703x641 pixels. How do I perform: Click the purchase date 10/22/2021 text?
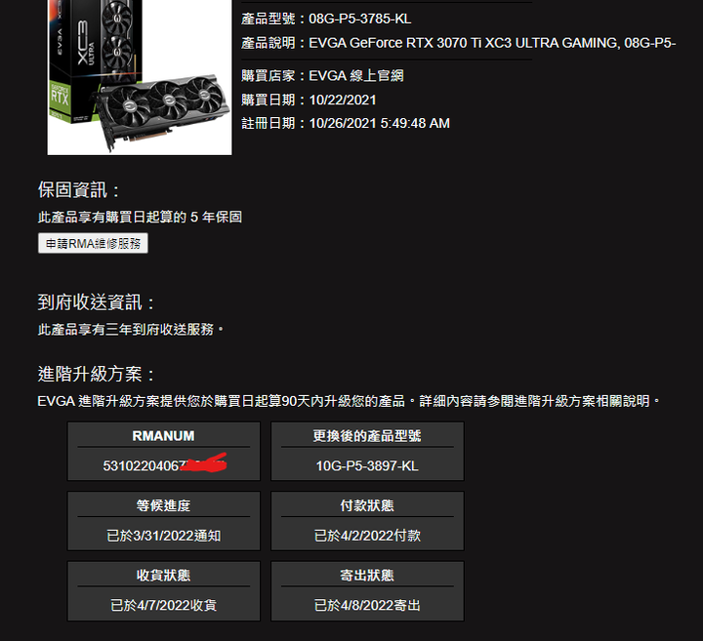343,100
